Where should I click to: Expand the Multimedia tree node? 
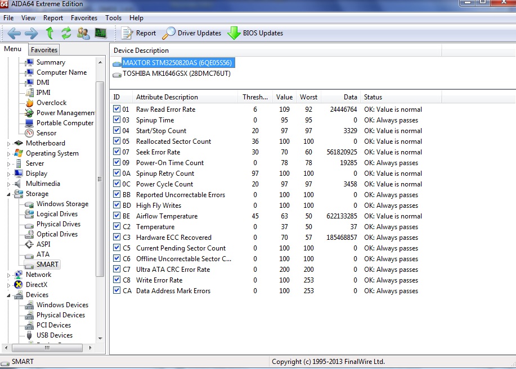[x=8, y=184]
